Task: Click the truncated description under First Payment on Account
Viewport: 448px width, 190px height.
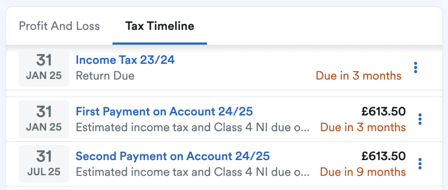Action: tap(193, 128)
